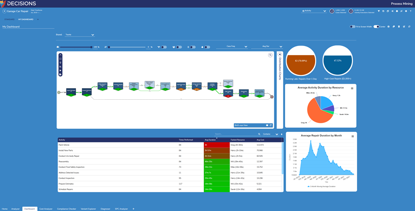This screenshot has width=415, height=211.
Task: Open the Variant Explorer tab
Action: pos(88,209)
